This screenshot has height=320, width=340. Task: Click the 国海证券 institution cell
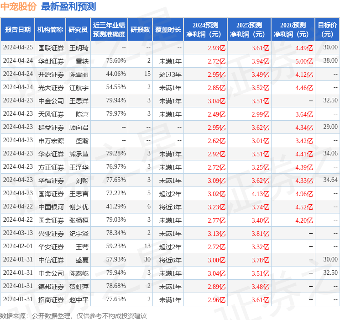coord(51,194)
